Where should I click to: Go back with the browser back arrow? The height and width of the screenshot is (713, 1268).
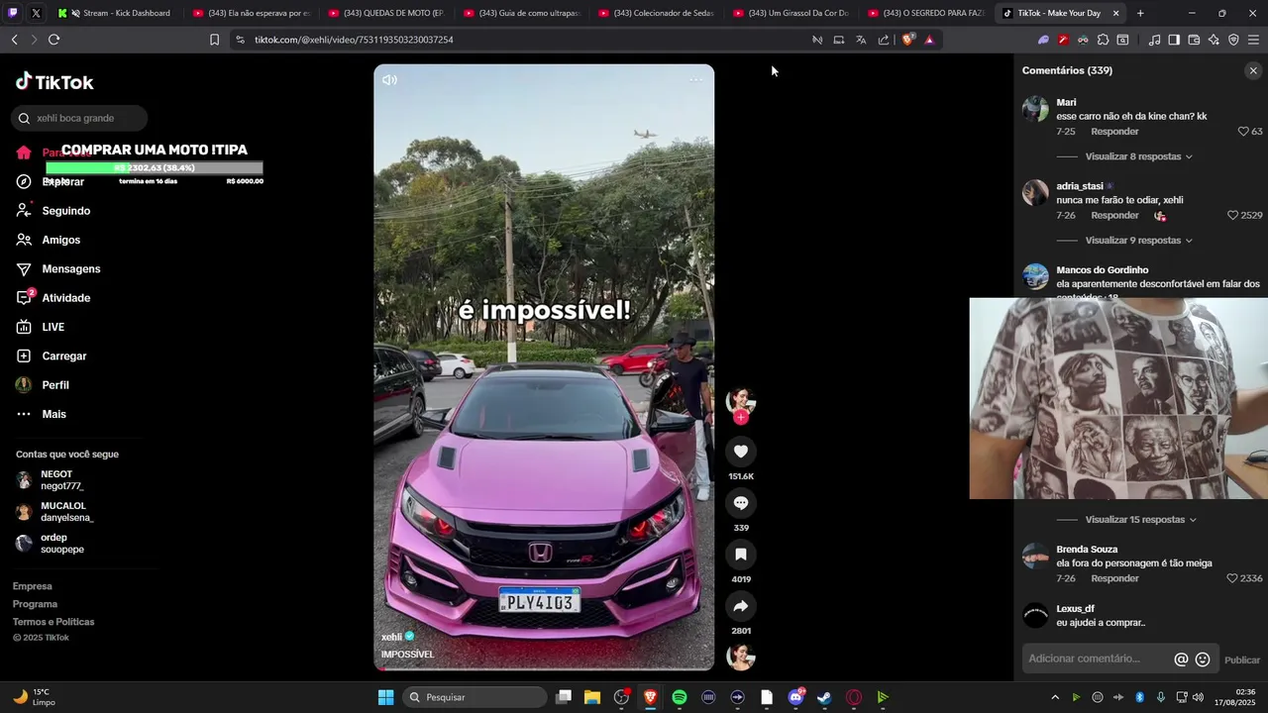(x=14, y=40)
